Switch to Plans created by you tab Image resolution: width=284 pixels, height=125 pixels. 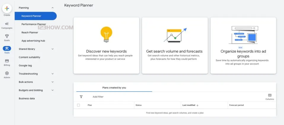(114, 88)
